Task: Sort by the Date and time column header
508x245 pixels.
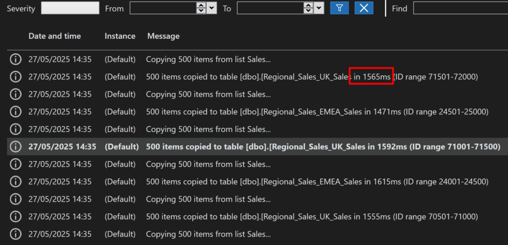Action: point(54,36)
